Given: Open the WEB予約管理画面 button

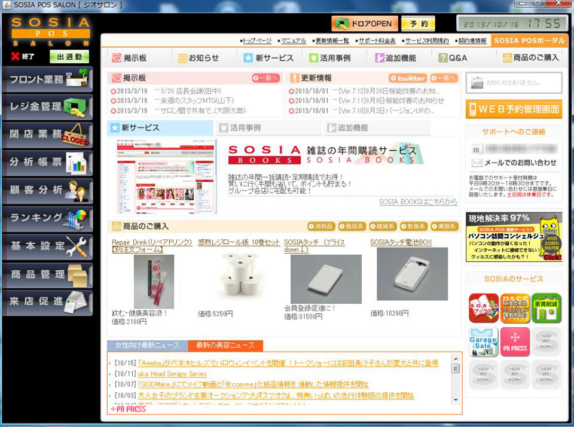Looking at the screenshot, I should tap(514, 109).
